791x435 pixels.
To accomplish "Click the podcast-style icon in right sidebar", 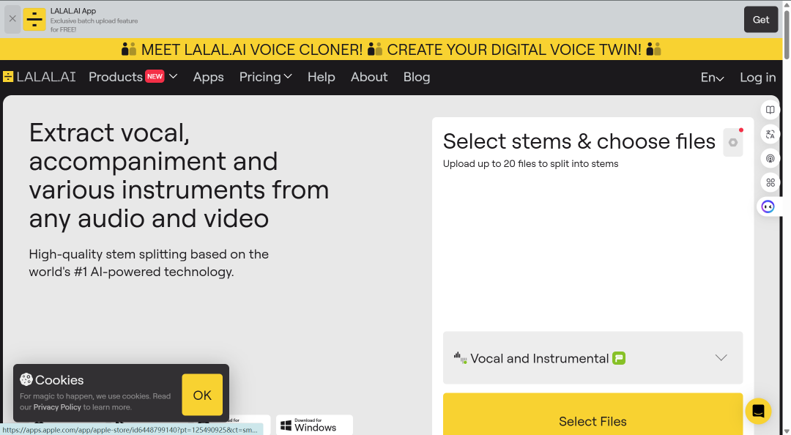I will point(770,158).
